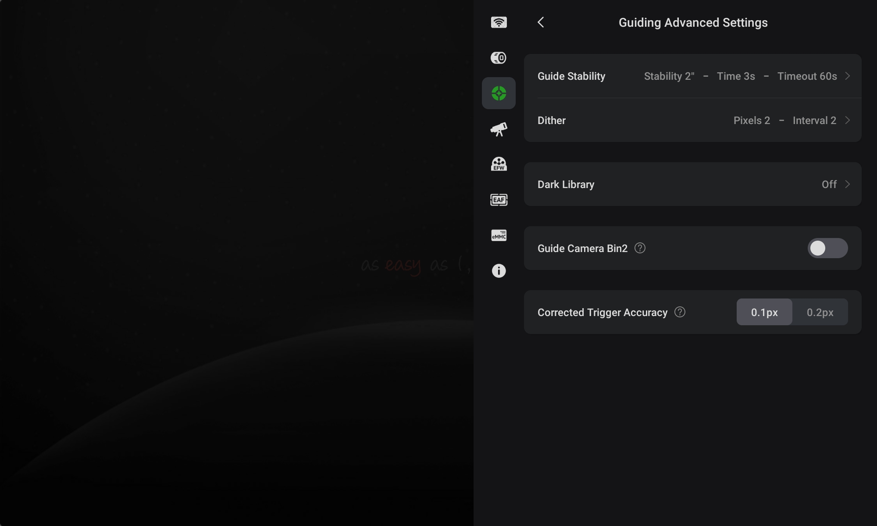Open the Wi-Fi settings sidebar icon
The image size is (877, 526).
coord(499,22)
